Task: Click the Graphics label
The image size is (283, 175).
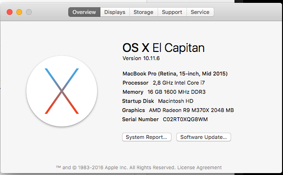Action: tap(134, 110)
